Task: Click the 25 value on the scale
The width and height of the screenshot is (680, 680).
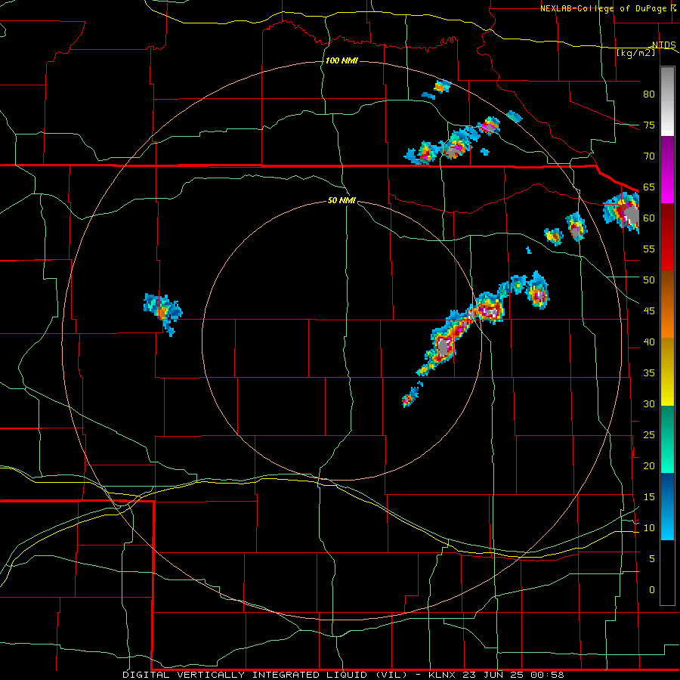Action: [649, 435]
